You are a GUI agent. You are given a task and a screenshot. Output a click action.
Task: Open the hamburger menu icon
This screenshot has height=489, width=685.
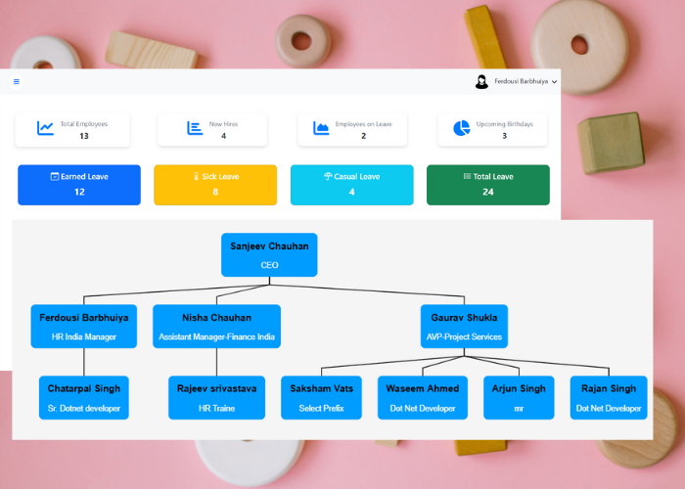tap(17, 81)
